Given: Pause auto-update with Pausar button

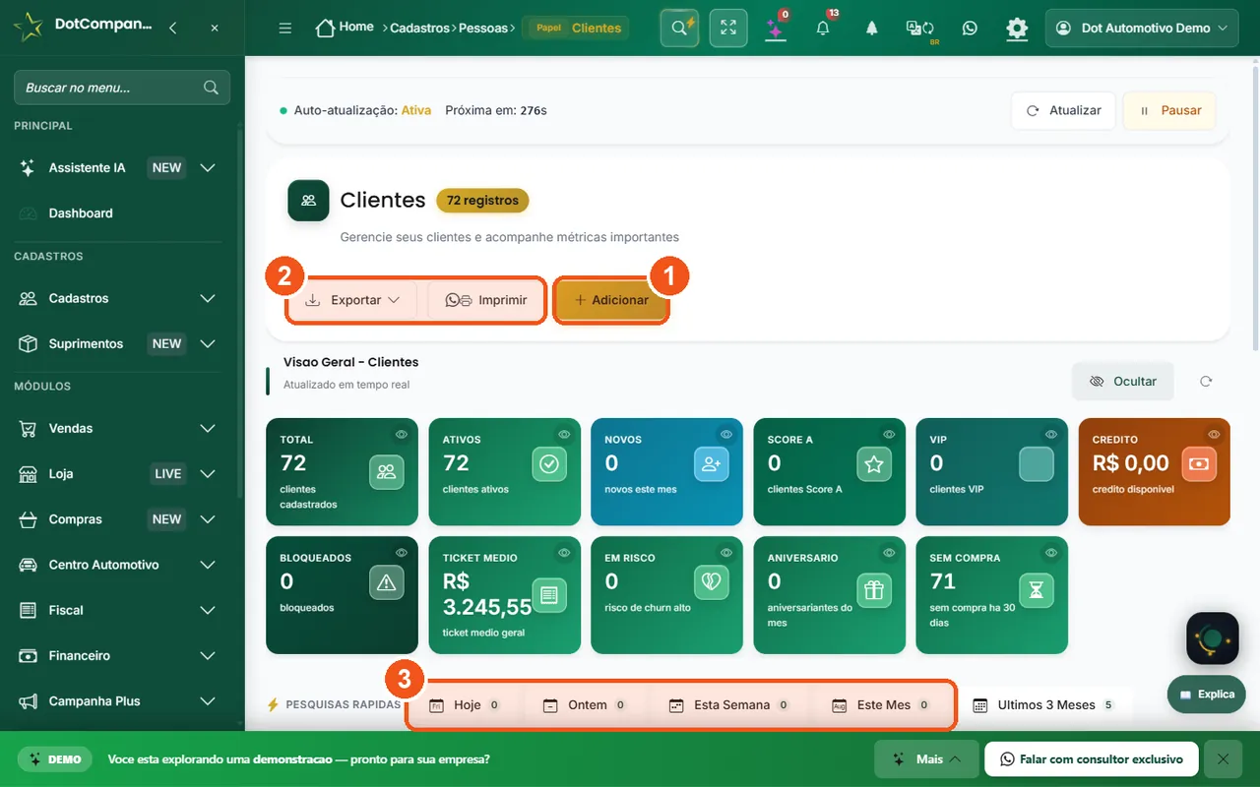Looking at the screenshot, I should 1169,110.
